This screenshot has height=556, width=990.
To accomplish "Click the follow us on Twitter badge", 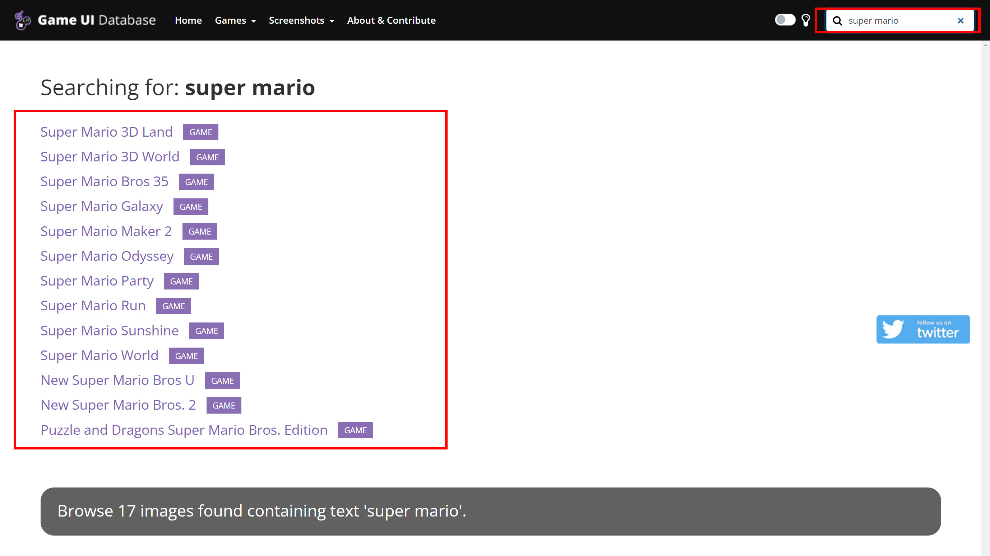I will pos(923,329).
